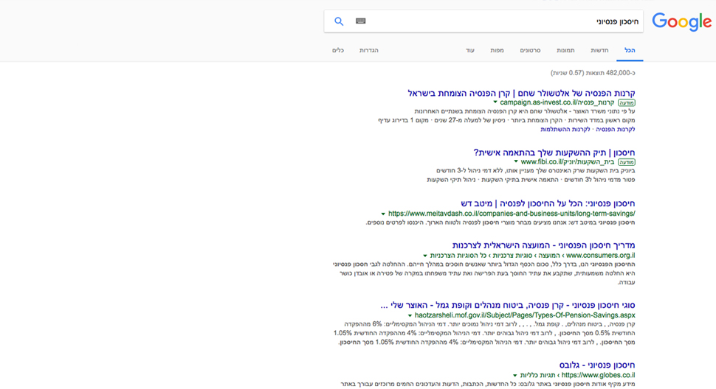This screenshot has height=389, width=716.
Task: Click the לקרנות הפנסיה sitelink
Action: pos(615,130)
